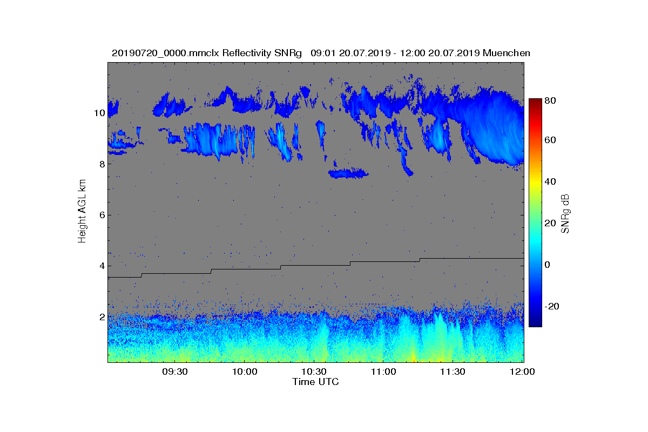
Task: Click the small cloud patch near 7.6 km
Action: point(348,173)
